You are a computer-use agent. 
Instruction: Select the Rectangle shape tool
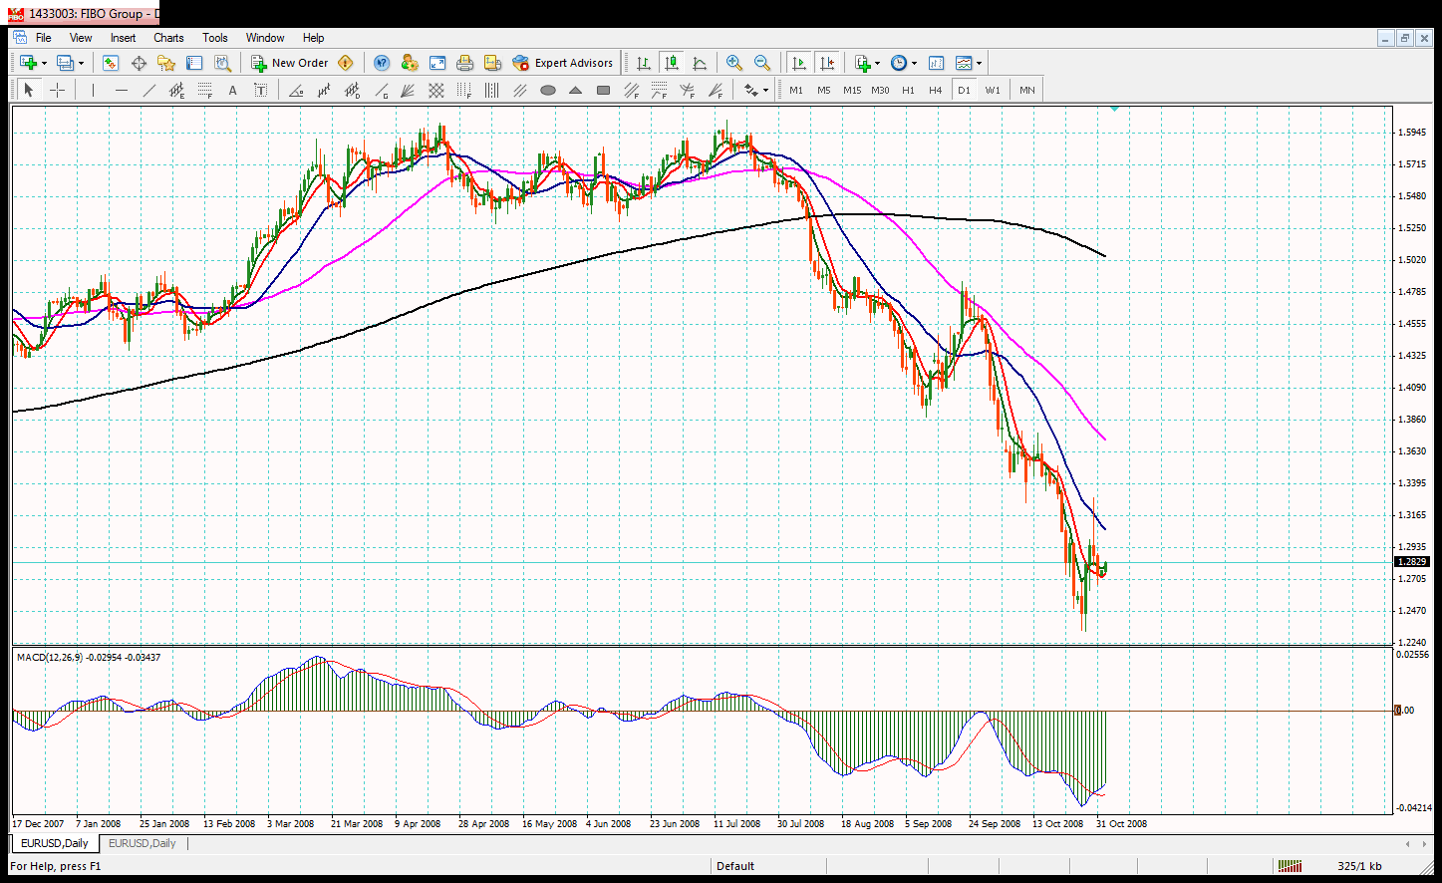[604, 90]
